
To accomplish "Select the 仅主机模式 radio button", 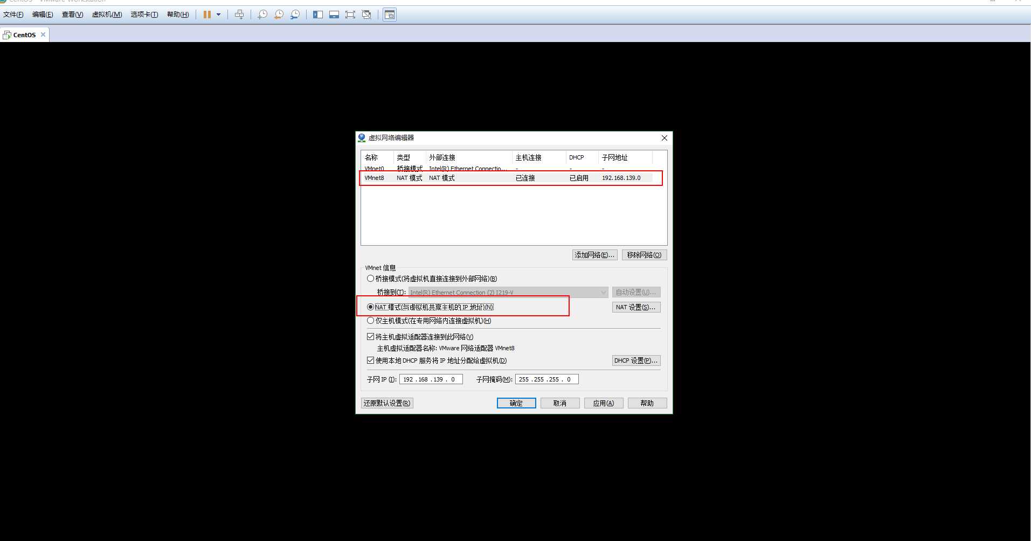I will [x=370, y=321].
